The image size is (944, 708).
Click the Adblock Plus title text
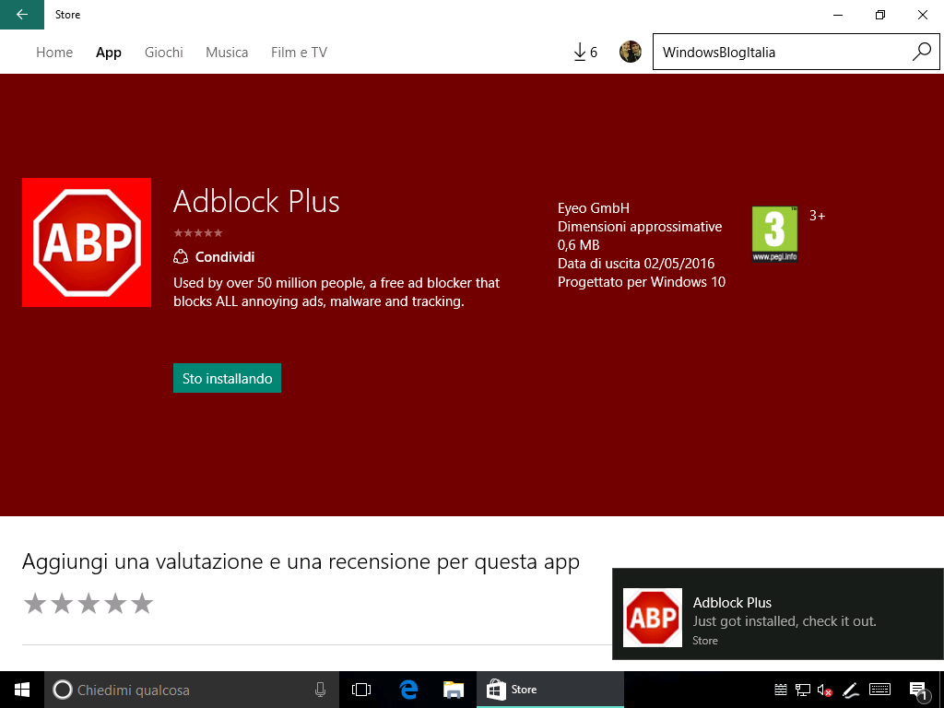pos(256,201)
